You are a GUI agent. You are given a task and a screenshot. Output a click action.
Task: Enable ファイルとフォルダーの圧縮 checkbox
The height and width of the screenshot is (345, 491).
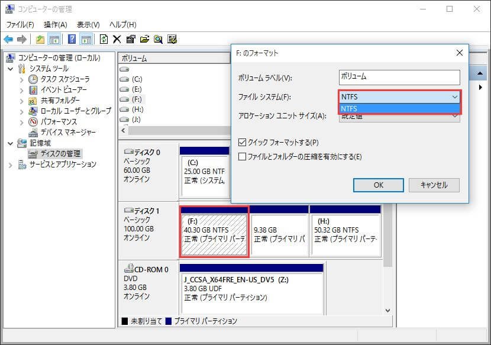point(242,157)
